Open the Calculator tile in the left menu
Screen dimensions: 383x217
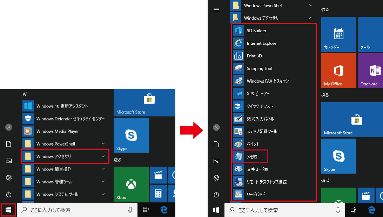(158, 193)
